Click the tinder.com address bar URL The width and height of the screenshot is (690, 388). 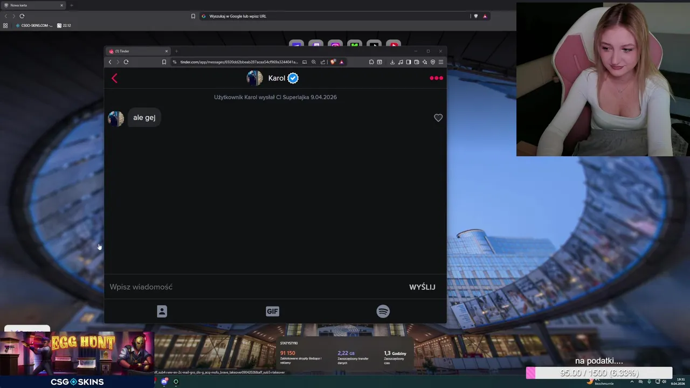point(239,62)
